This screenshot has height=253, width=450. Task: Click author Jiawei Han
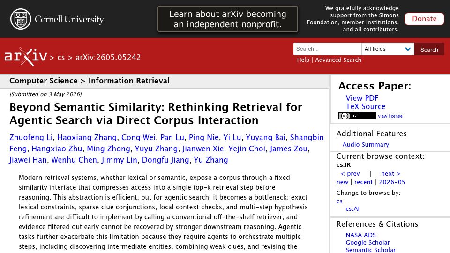click(x=28, y=160)
